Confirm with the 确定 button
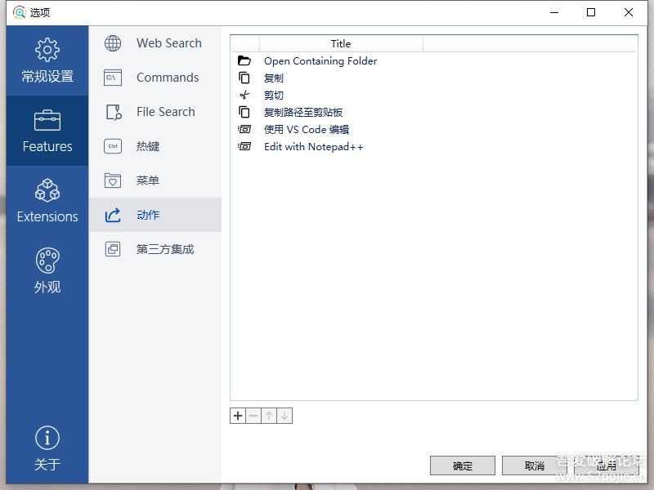This screenshot has height=490, width=654. pos(463,465)
